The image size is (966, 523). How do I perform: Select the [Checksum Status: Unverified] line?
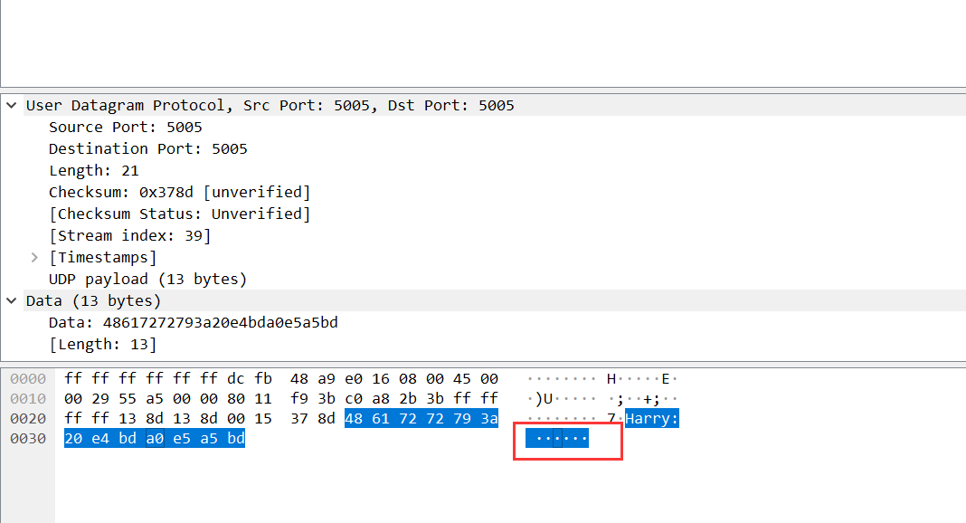tap(179, 214)
